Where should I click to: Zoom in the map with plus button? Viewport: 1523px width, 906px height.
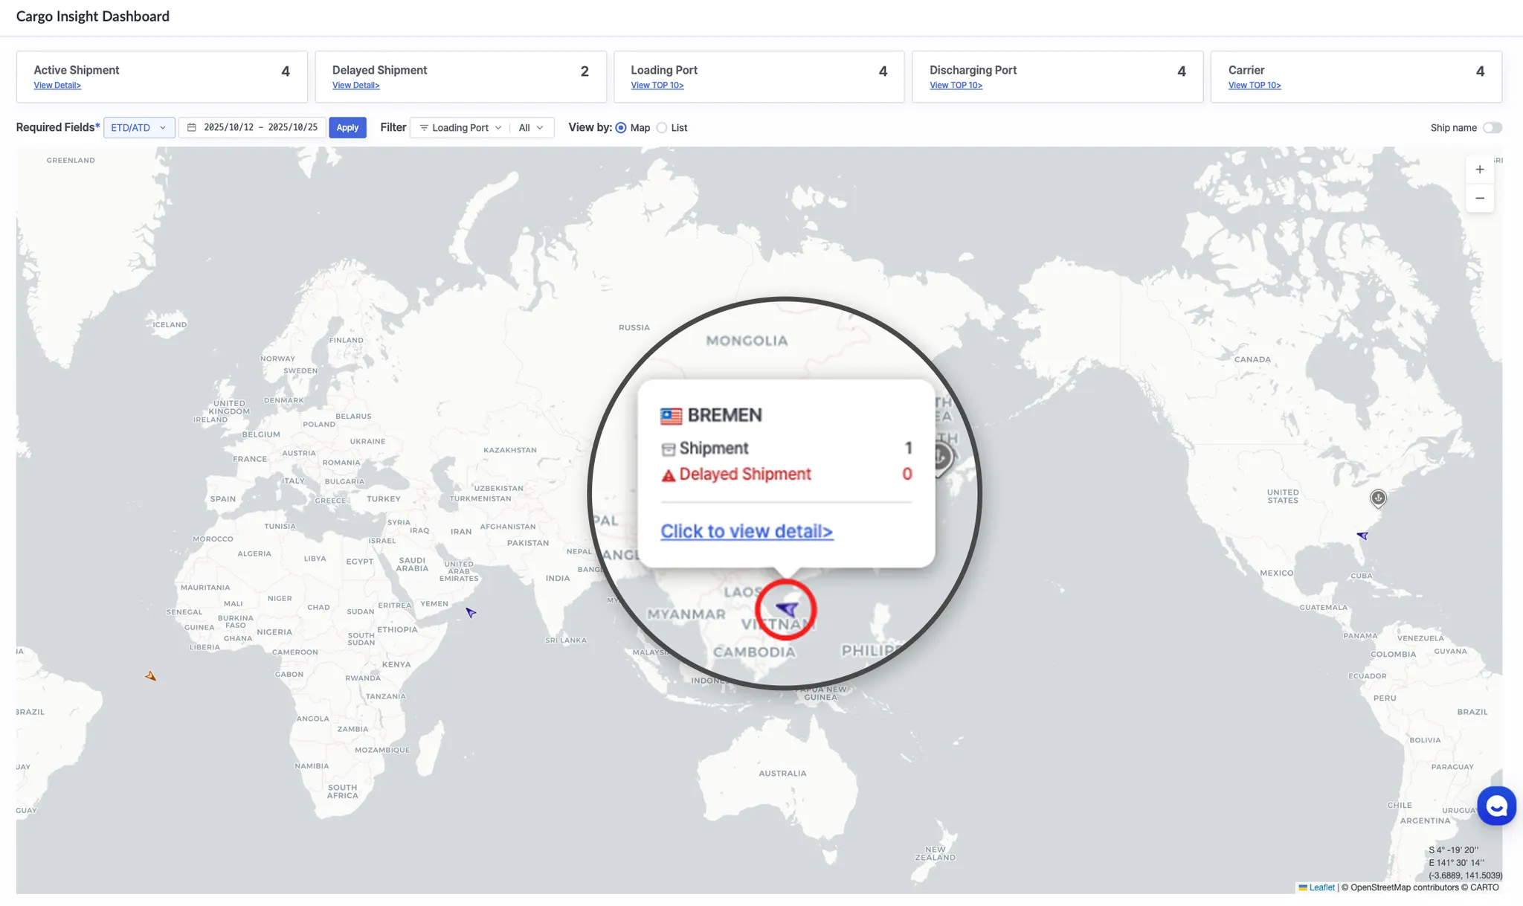1479,170
